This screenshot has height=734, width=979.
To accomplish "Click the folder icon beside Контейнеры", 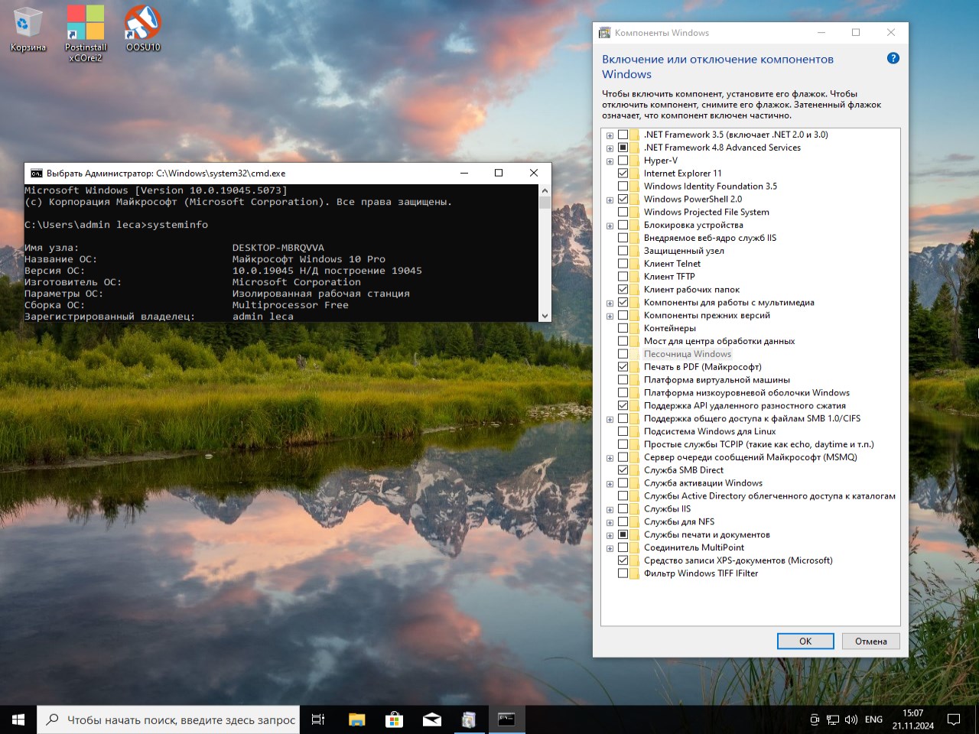I will click(635, 328).
